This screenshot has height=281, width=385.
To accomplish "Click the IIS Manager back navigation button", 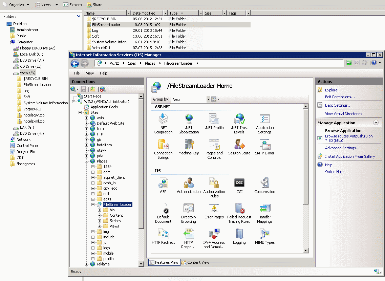I will tap(75, 64).
